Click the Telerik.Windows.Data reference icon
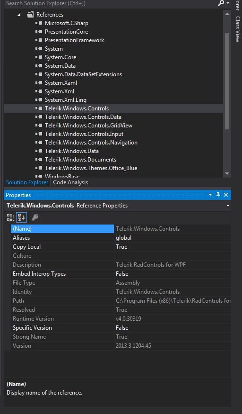242x414 pixels. click(39, 151)
